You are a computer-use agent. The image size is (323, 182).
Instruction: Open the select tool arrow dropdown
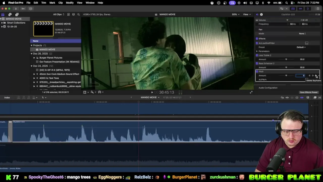[44, 98]
